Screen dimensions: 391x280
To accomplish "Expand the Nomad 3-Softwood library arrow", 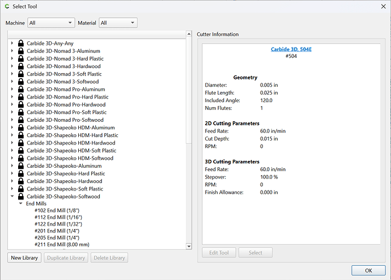I will click(x=12, y=82).
